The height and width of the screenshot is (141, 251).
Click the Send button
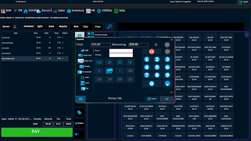[x=51, y=27]
